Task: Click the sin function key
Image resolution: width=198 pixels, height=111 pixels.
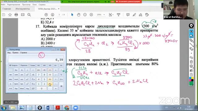Action: (x=22, y=75)
